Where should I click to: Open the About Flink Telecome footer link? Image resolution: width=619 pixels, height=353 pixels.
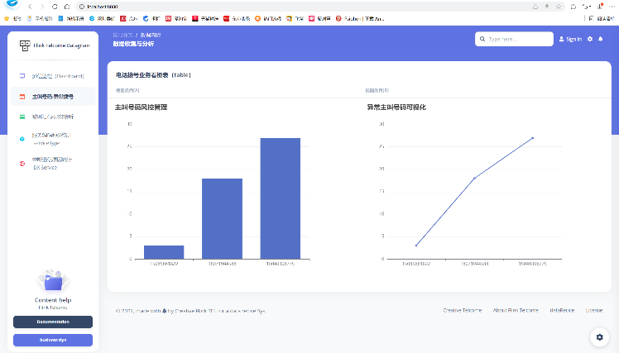[x=516, y=310]
